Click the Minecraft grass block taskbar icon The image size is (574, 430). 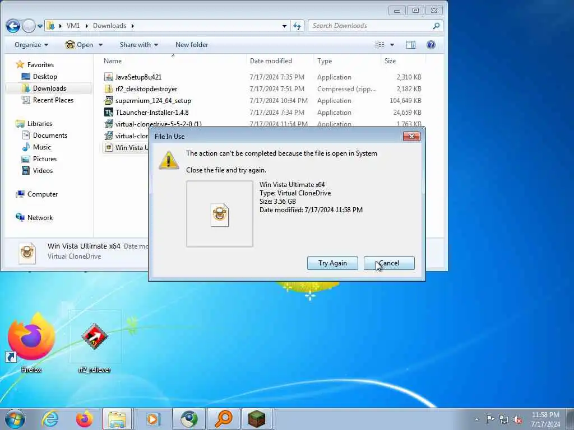pos(257,419)
